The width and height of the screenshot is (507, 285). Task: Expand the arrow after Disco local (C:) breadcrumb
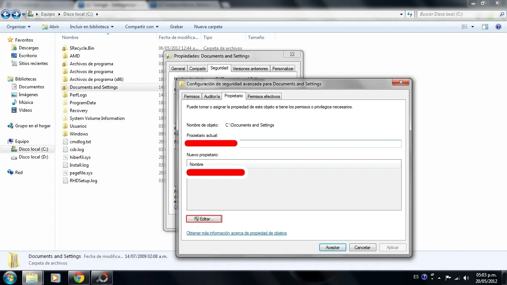pos(97,14)
